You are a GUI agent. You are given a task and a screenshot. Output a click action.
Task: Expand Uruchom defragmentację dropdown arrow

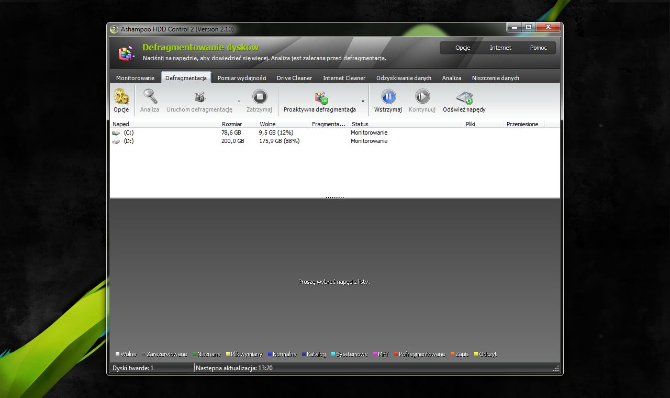239,101
